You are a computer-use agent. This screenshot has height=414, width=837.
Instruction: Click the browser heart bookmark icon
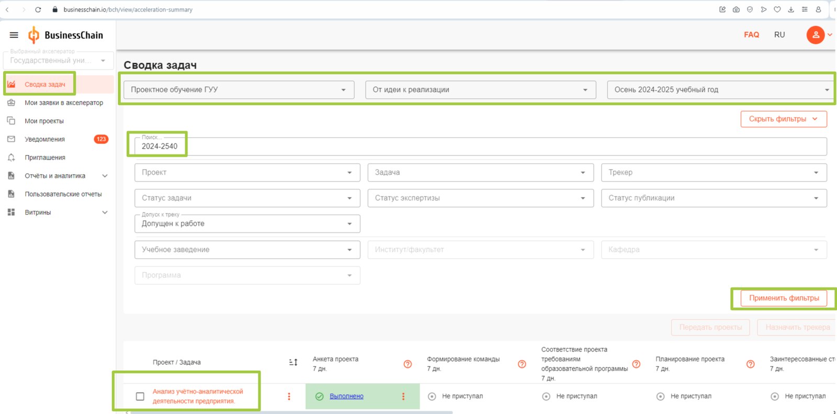[x=777, y=9]
